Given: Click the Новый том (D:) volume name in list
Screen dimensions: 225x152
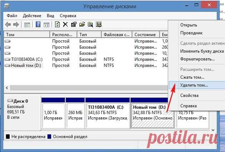Looking at the screenshot, I should pyautogui.click(x=26, y=65).
